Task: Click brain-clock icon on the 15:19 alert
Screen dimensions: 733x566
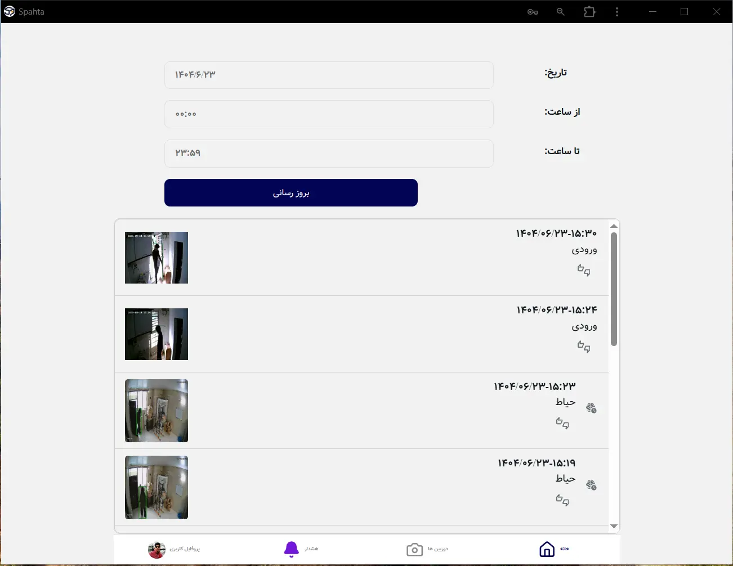Action: pyautogui.click(x=591, y=484)
